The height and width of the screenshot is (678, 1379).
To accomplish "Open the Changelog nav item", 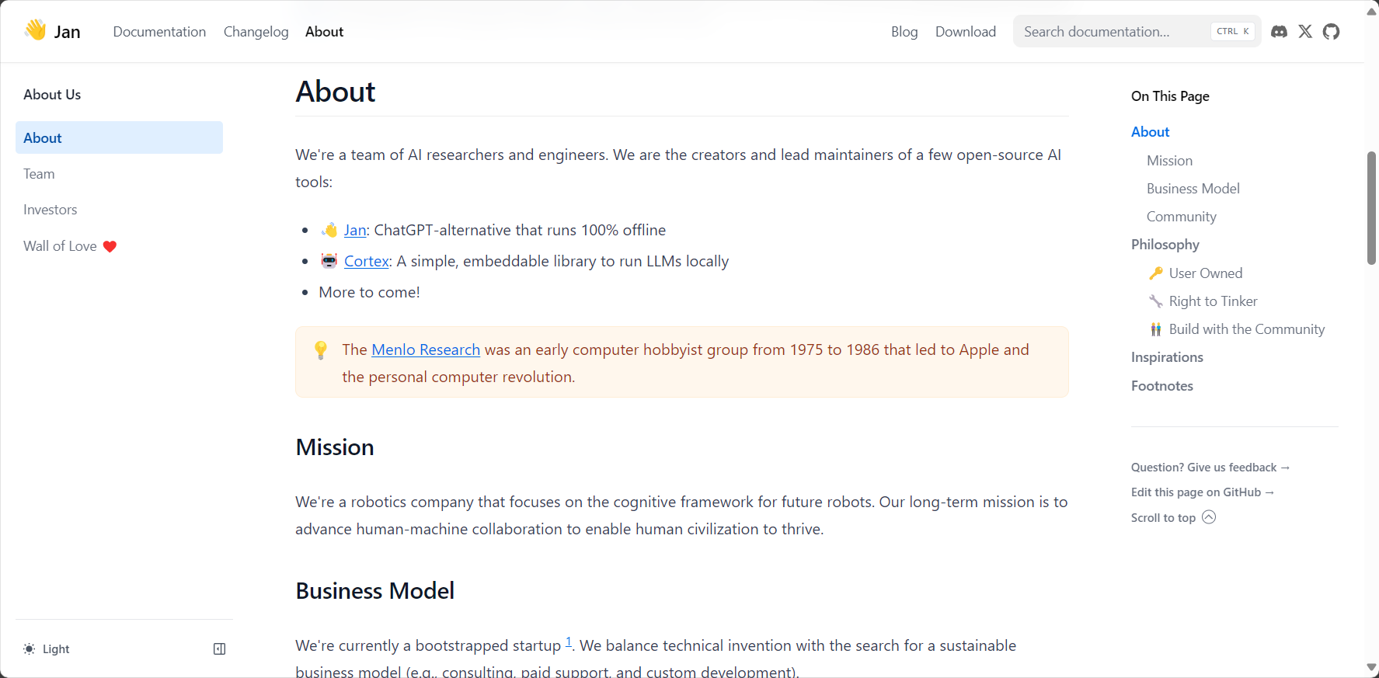I will click(x=256, y=32).
